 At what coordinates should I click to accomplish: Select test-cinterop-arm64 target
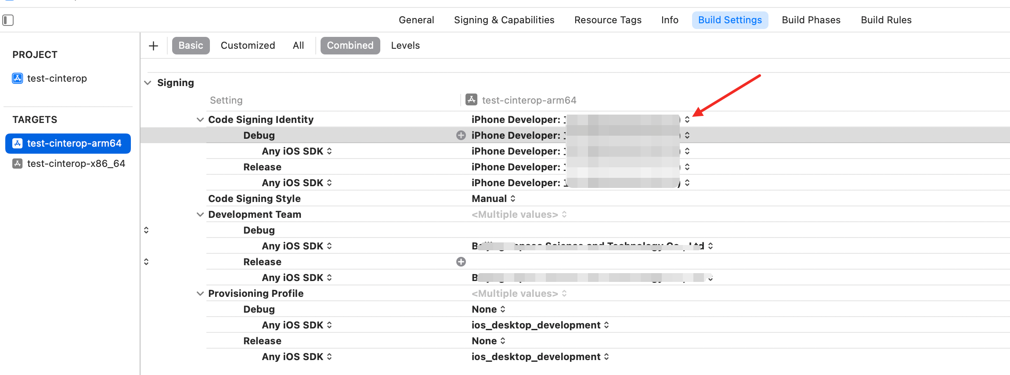click(x=68, y=144)
